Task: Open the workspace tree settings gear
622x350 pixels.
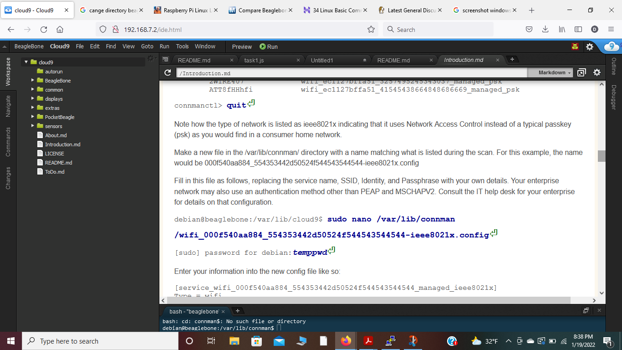Action: click(151, 58)
